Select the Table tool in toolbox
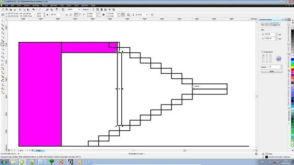This screenshot has width=294, height=165. [3, 65]
